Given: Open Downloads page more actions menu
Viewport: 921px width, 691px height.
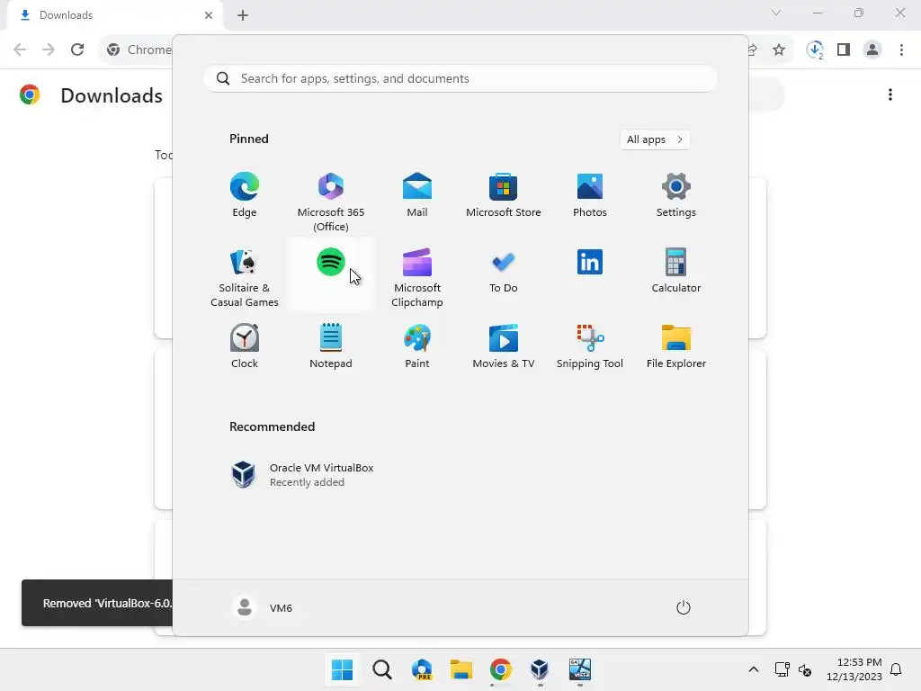Looking at the screenshot, I should pos(890,94).
